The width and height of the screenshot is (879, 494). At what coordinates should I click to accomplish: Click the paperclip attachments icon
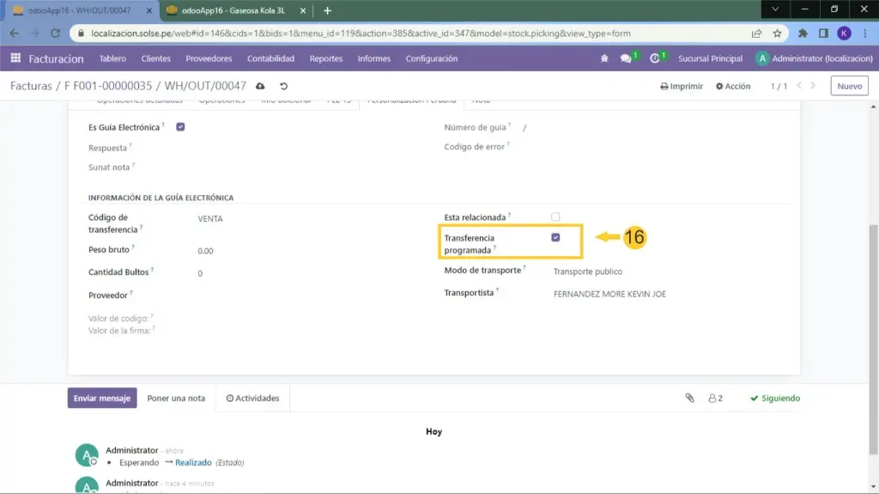click(x=688, y=399)
